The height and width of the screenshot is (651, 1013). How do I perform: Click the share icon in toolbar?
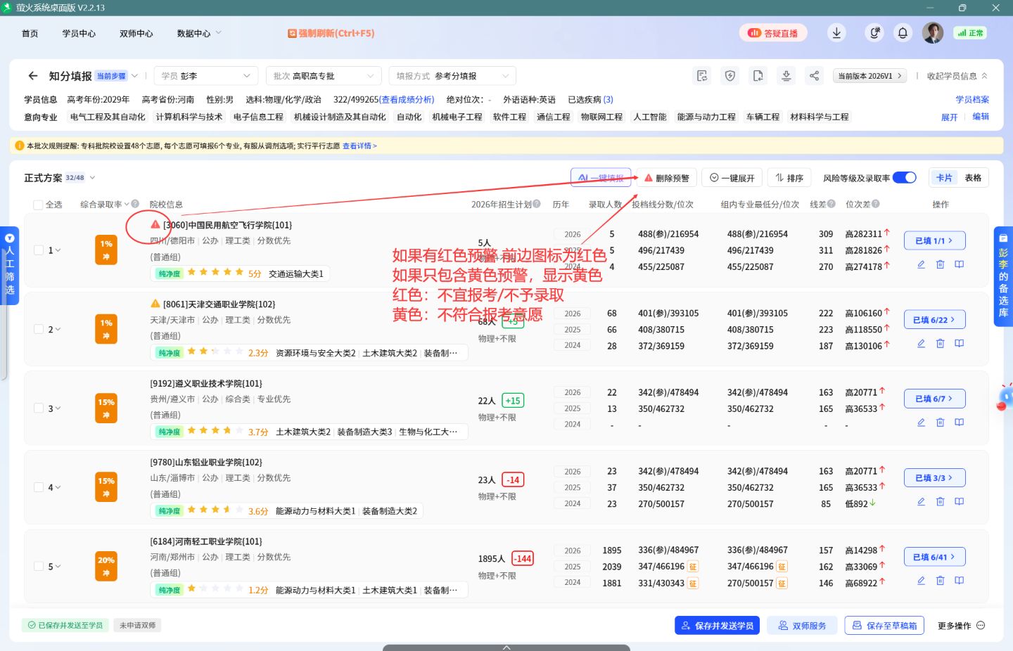coord(815,76)
